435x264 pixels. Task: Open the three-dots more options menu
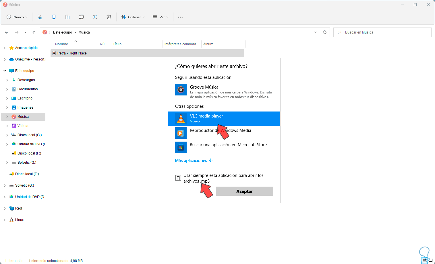[x=180, y=17]
